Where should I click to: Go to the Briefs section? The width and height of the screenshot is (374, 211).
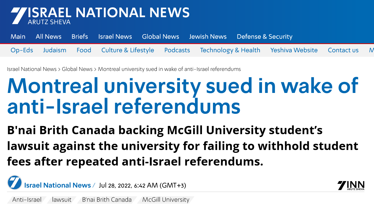[80, 37]
